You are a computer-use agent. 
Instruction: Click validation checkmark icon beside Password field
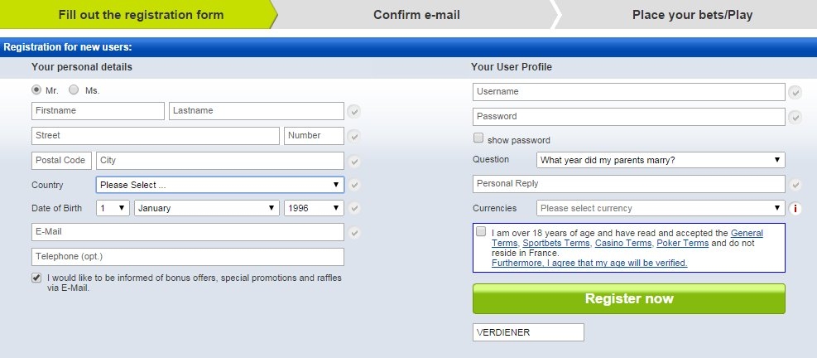pyautogui.click(x=795, y=117)
